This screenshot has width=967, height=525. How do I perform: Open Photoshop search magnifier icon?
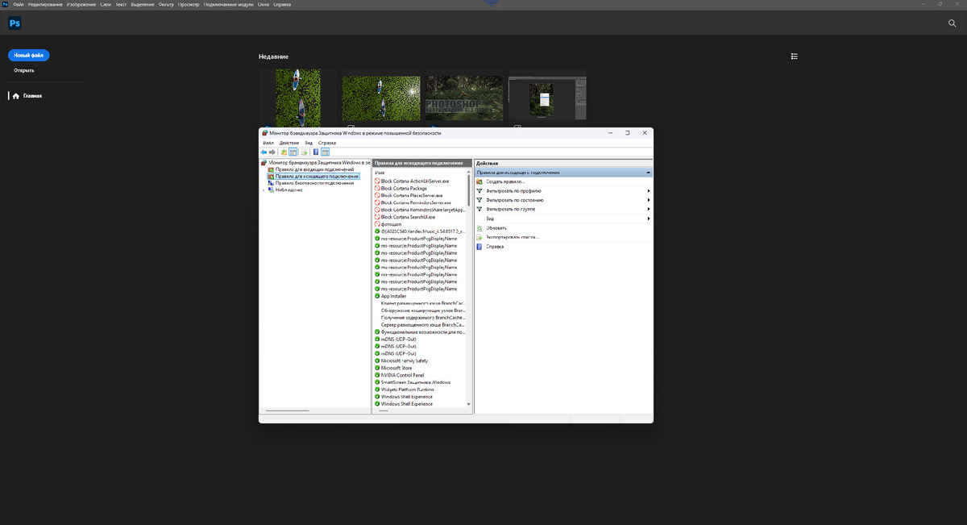pyautogui.click(x=952, y=23)
